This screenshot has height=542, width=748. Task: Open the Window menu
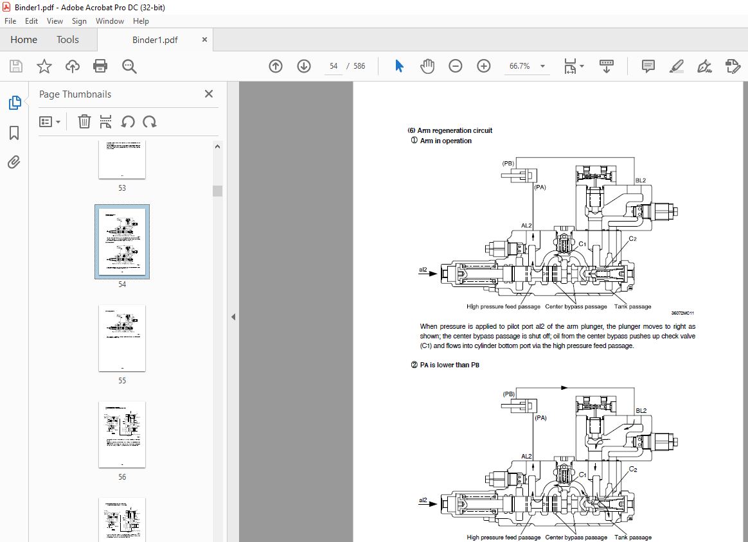pyautogui.click(x=110, y=21)
